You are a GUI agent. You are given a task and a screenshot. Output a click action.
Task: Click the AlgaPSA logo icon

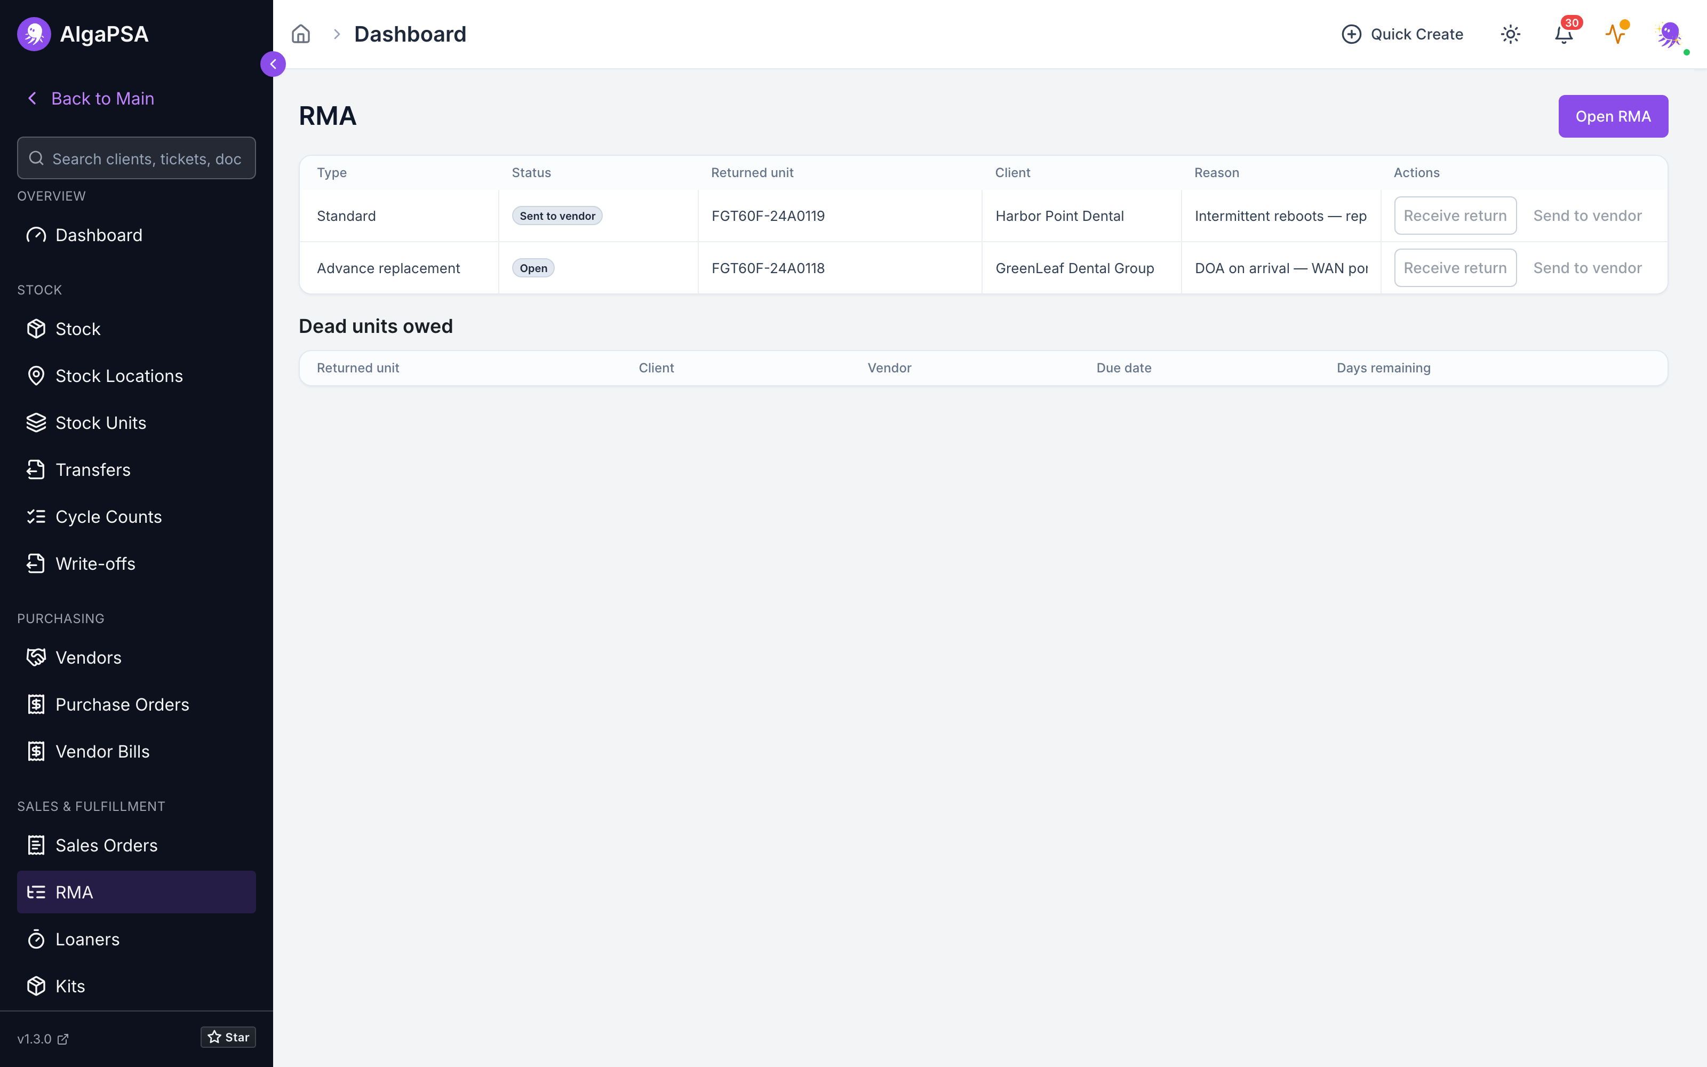coord(34,34)
